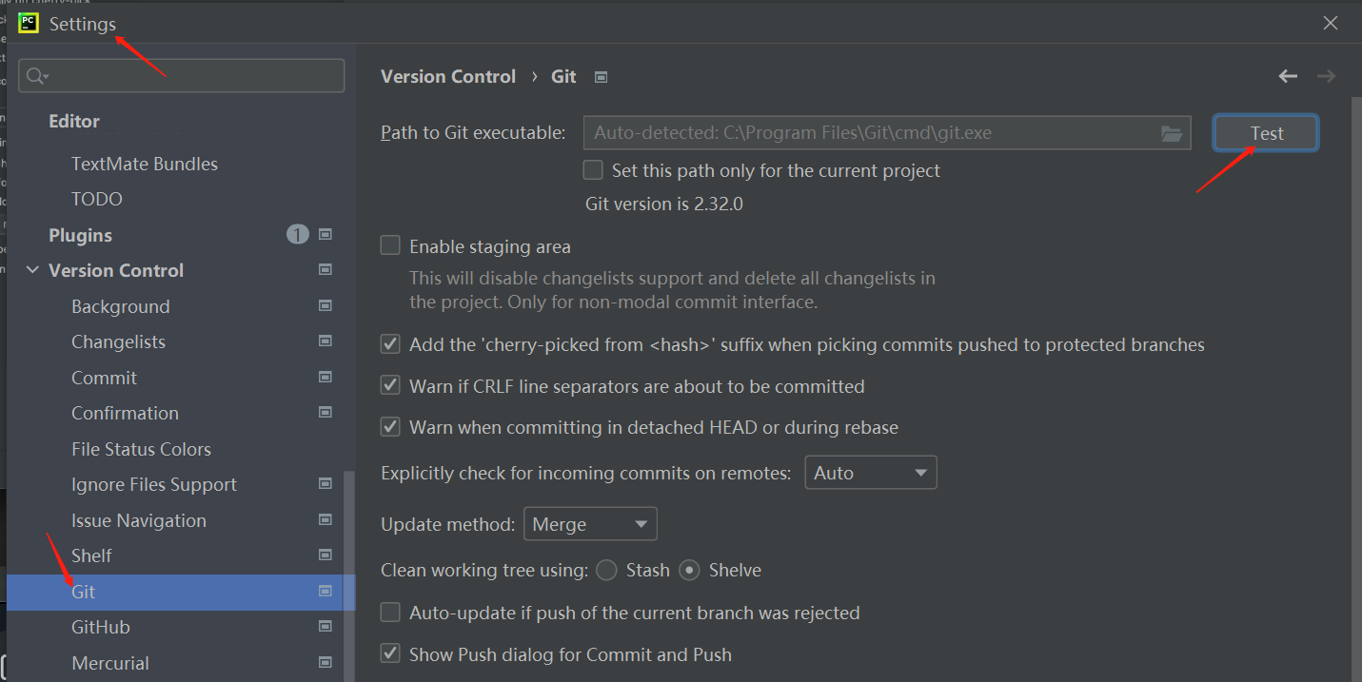Click the project icon beside GitHub

(326, 627)
